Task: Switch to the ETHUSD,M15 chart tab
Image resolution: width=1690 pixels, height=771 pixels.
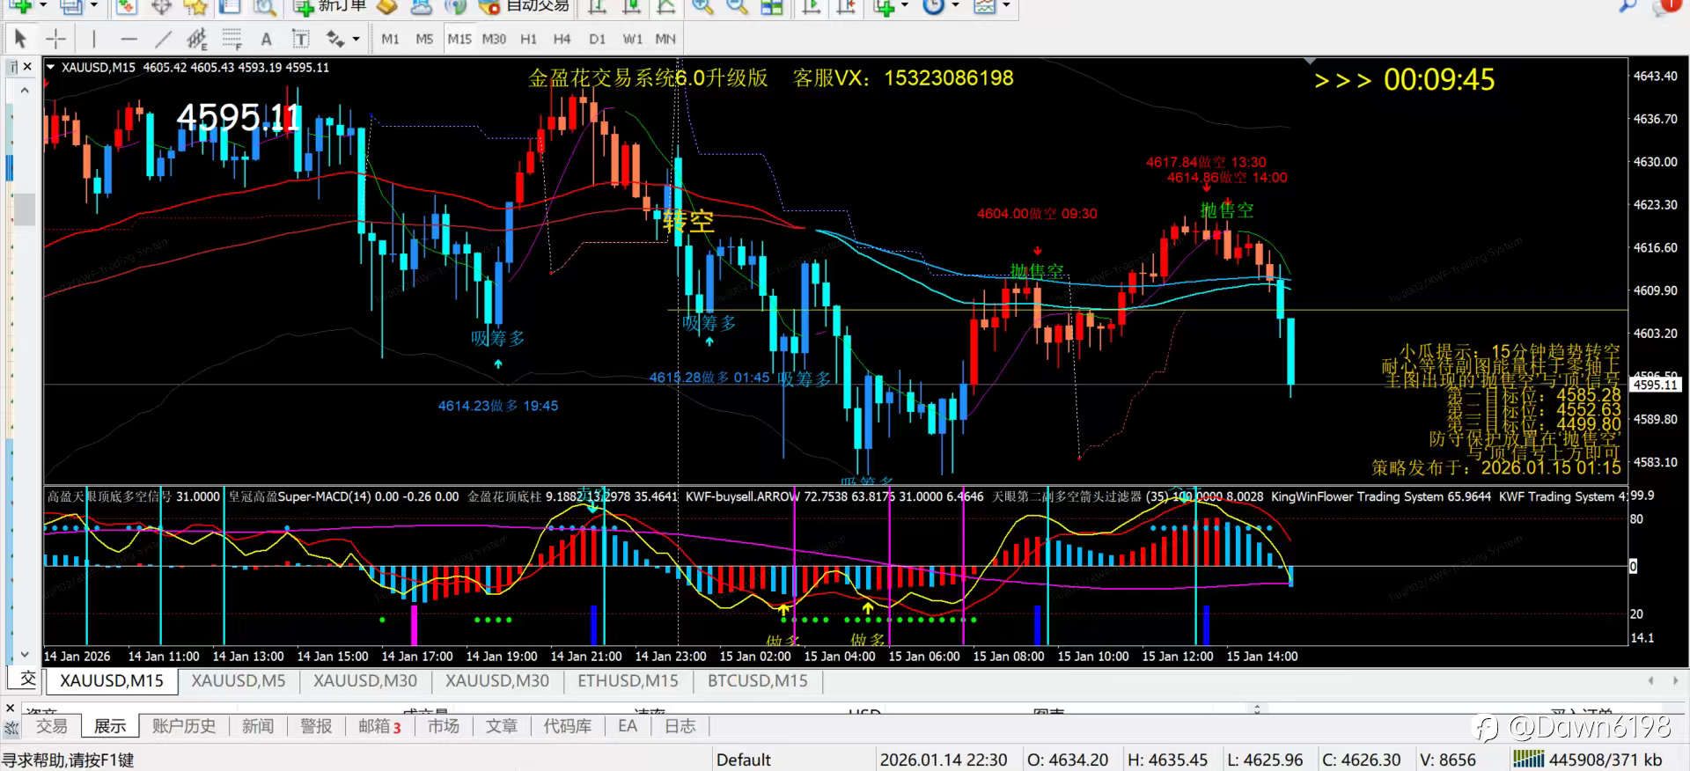Action: click(628, 680)
